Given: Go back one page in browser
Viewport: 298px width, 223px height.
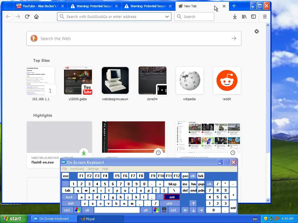Looking at the screenshot, I should pyautogui.click(x=8, y=17).
